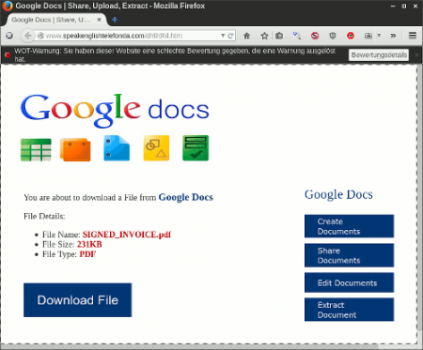Click the globe site identity icon

[40, 36]
